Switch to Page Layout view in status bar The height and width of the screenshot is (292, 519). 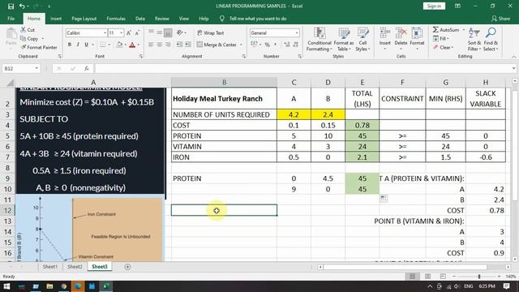point(427,276)
